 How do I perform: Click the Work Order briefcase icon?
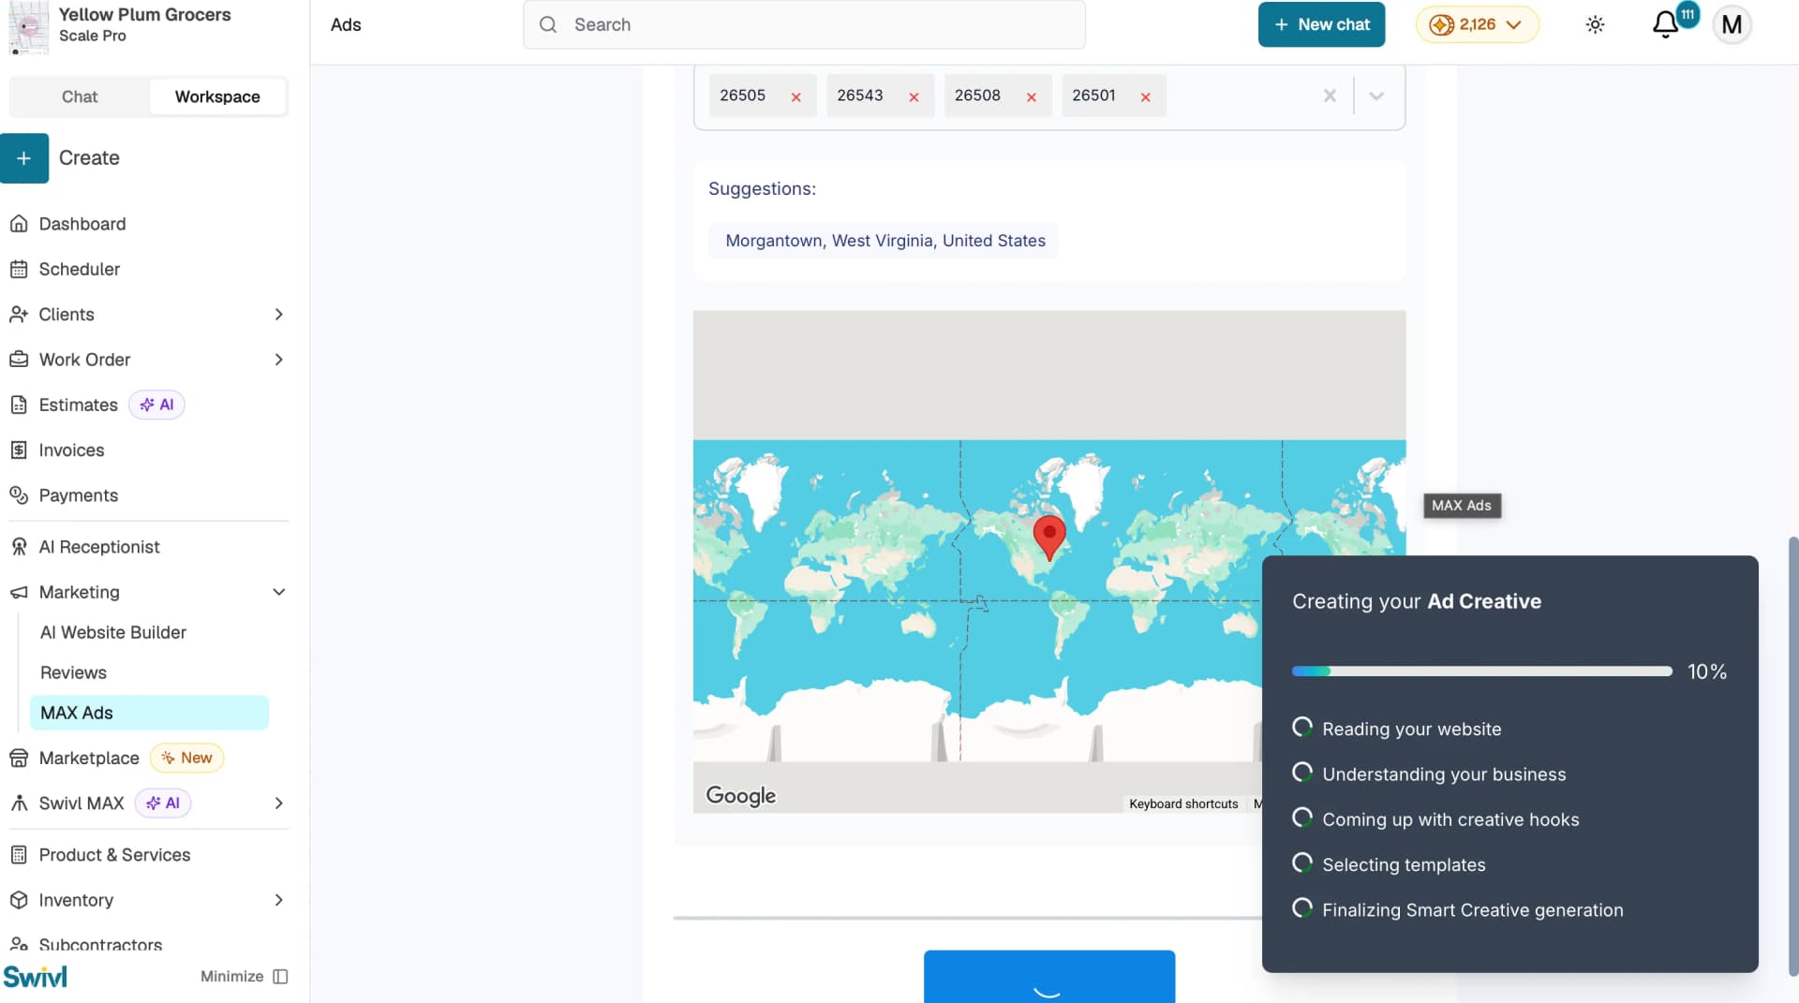click(x=19, y=360)
